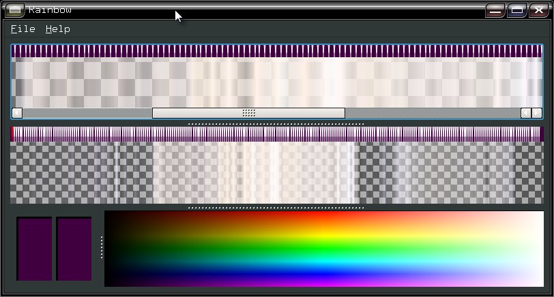Open the File menu
Image resolution: width=554 pixels, height=297 pixels.
23,29
